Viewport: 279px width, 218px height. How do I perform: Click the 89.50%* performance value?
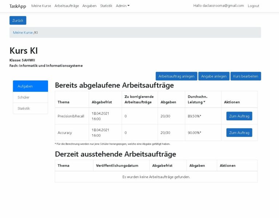coord(194,116)
